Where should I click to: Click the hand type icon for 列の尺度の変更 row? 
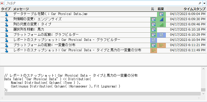click(x=6, y=25)
